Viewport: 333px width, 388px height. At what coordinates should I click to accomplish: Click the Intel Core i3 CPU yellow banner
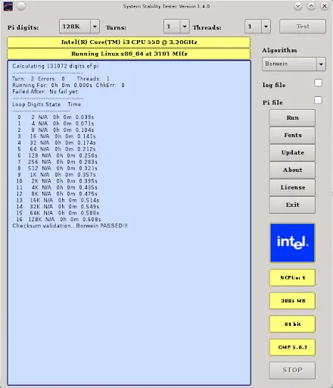tap(129, 42)
